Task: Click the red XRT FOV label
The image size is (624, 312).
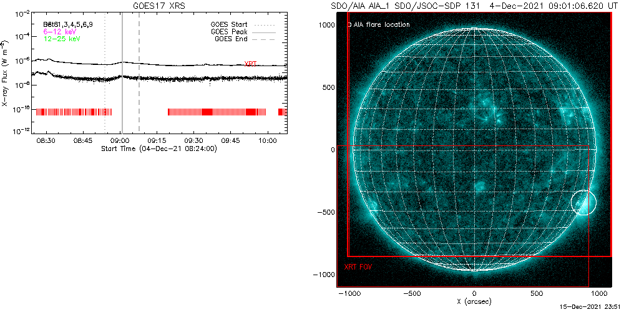Action: coord(358,267)
